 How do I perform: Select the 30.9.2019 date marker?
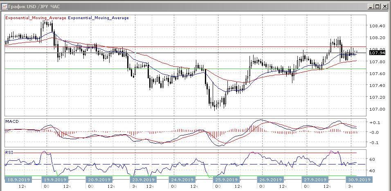[358, 180]
